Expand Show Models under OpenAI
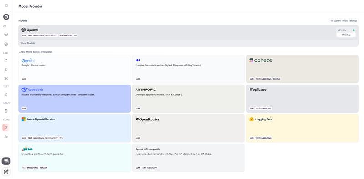364x179 pixels. click(x=28, y=43)
